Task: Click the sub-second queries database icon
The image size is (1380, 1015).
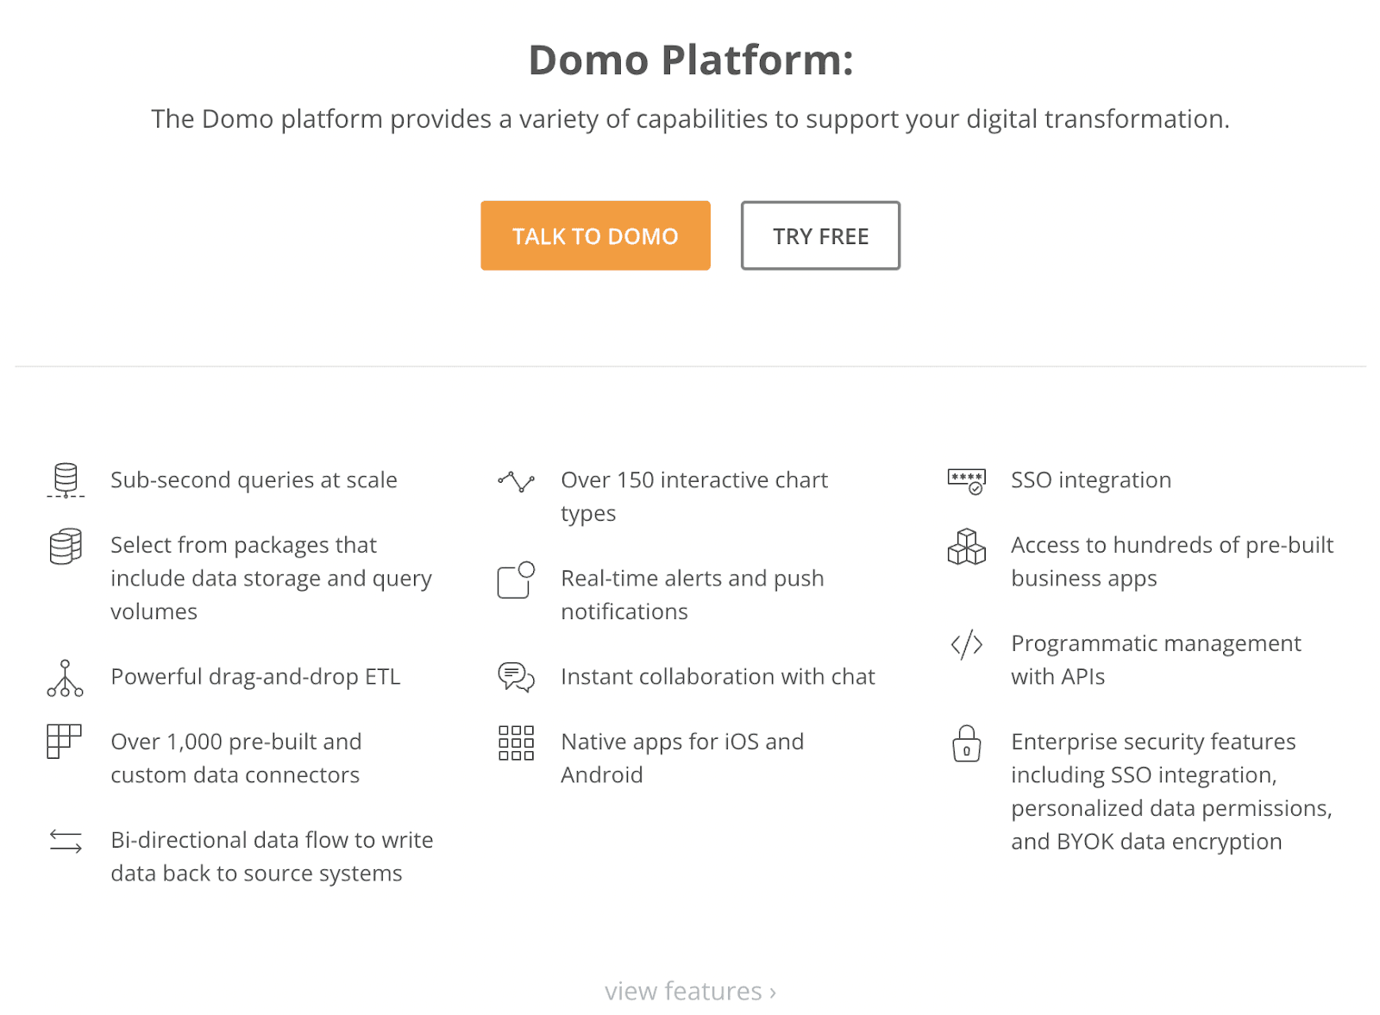Action: [66, 480]
